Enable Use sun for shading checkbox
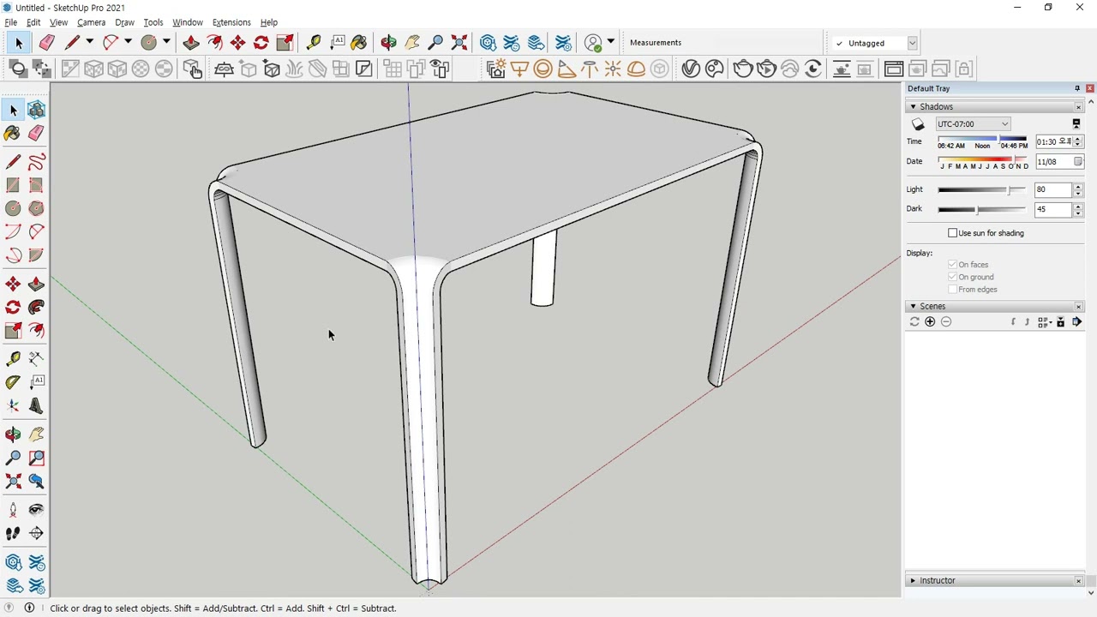Viewport: 1097px width, 617px height. click(952, 233)
